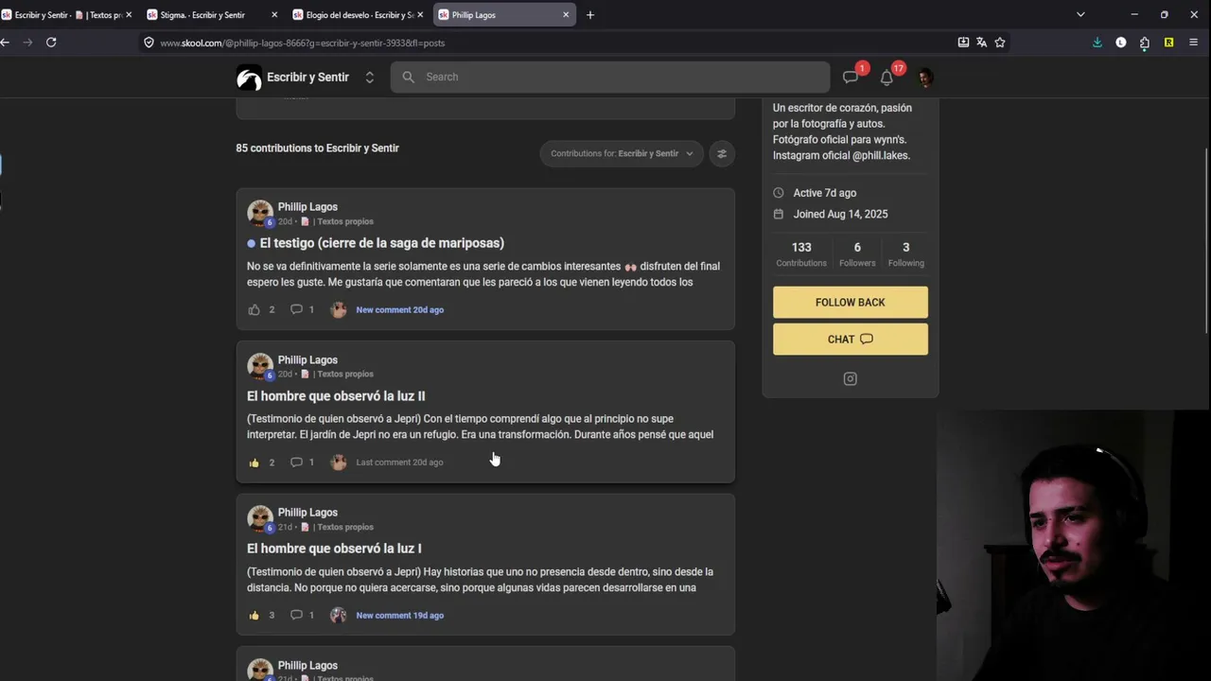This screenshot has height=681, width=1211.
Task: Open Contributions for Escribir y Sentir dropdown
Action: [x=622, y=153]
